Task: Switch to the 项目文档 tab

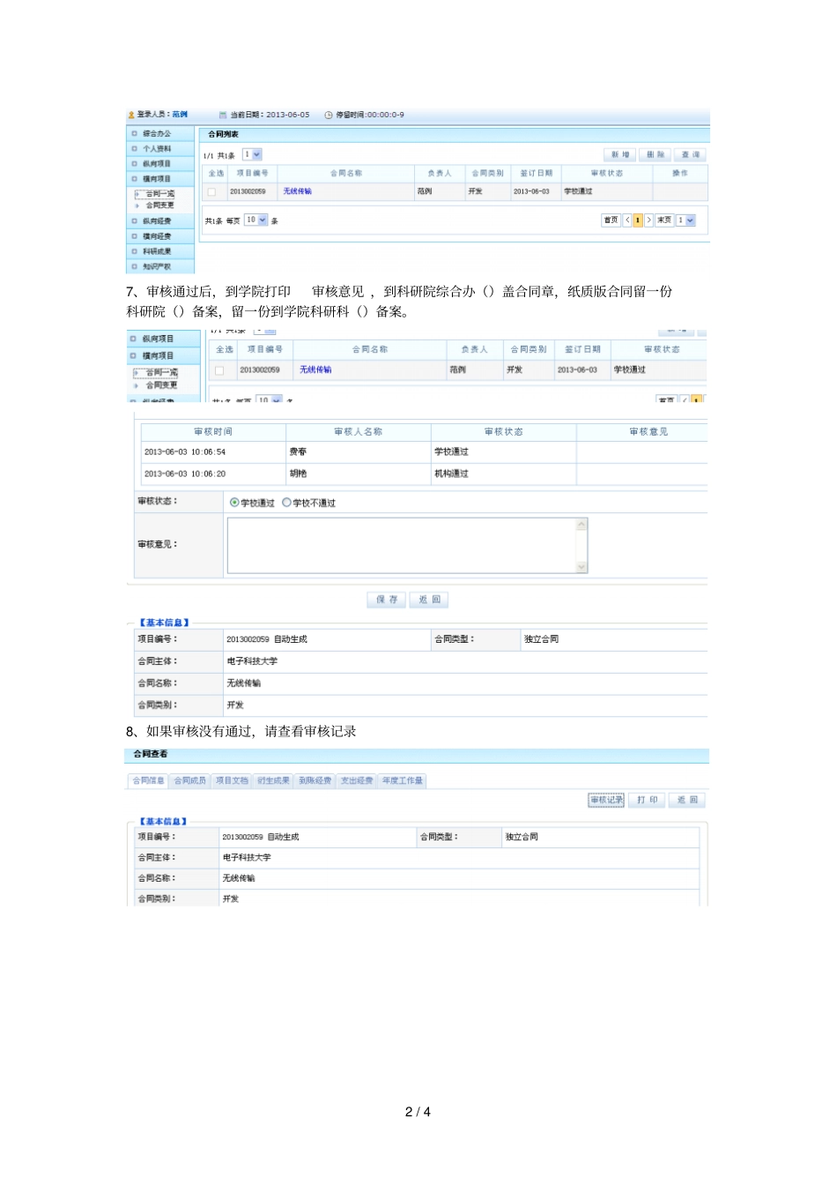Action: pyautogui.click(x=232, y=781)
